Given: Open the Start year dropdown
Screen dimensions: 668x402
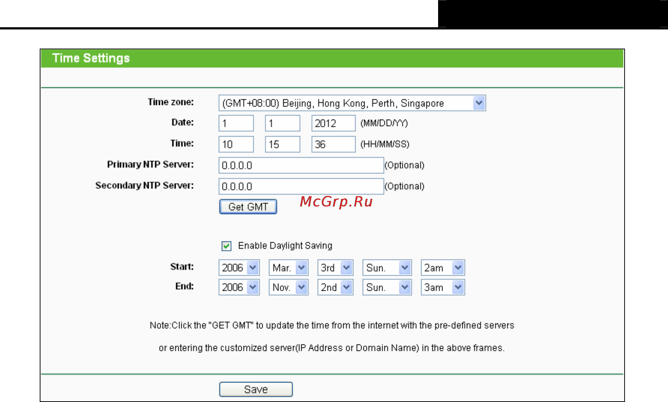Looking at the screenshot, I should pos(239,268).
